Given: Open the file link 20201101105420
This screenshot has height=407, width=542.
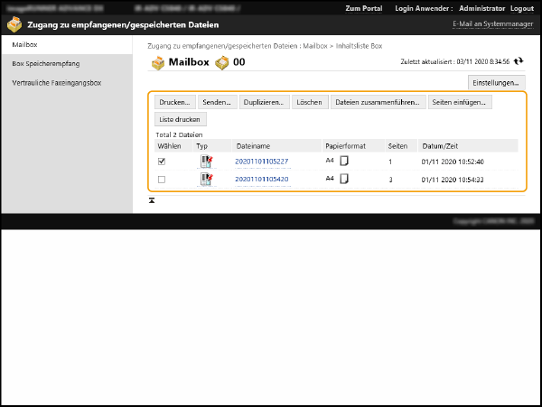Looking at the screenshot, I should (x=261, y=180).
